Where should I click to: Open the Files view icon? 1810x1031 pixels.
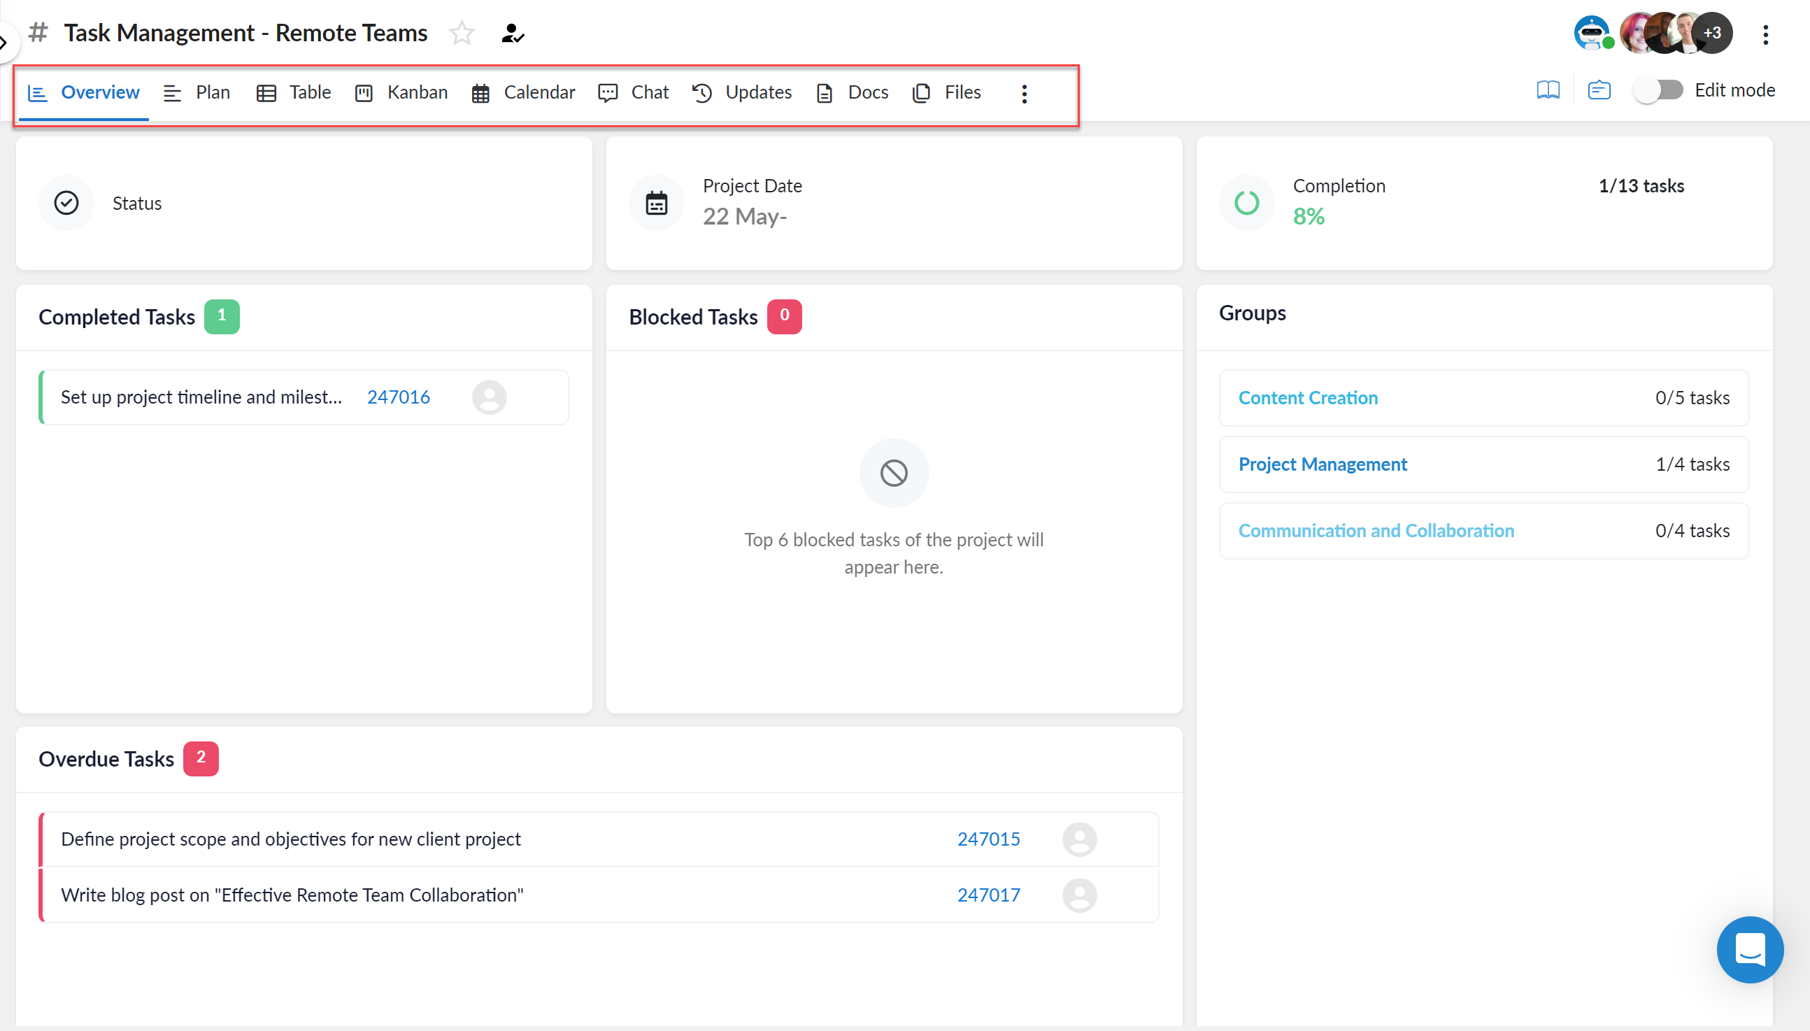click(921, 92)
